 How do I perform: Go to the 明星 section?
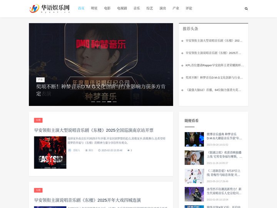94,8
